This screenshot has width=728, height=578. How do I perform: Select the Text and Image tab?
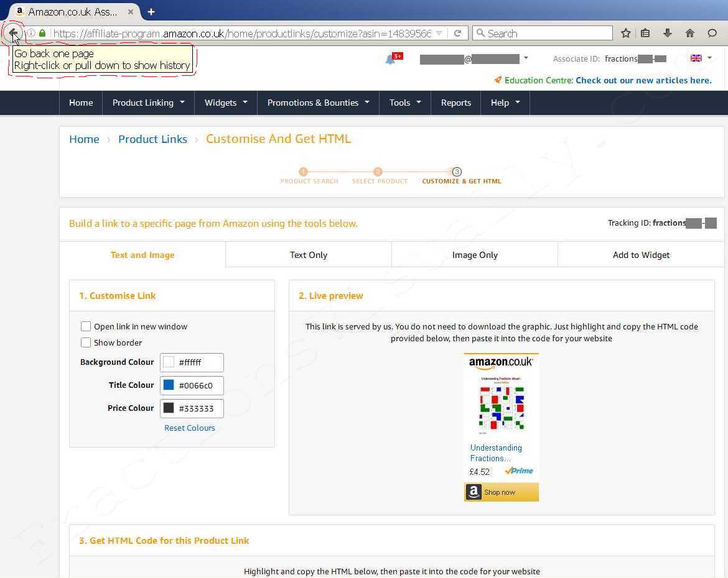[142, 255]
